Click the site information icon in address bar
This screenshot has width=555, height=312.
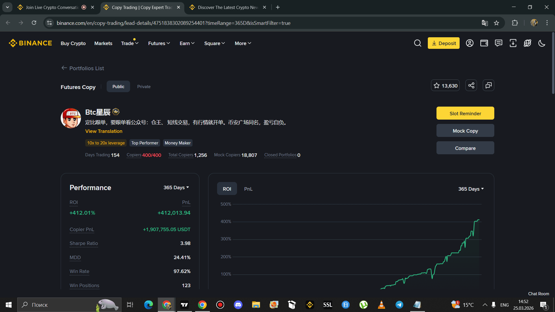(49, 23)
